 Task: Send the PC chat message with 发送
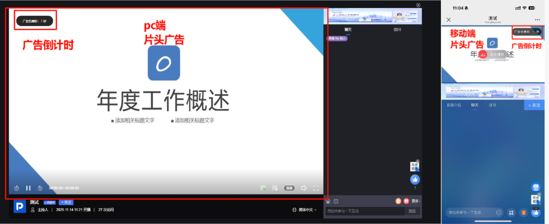click(x=412, y=211)
